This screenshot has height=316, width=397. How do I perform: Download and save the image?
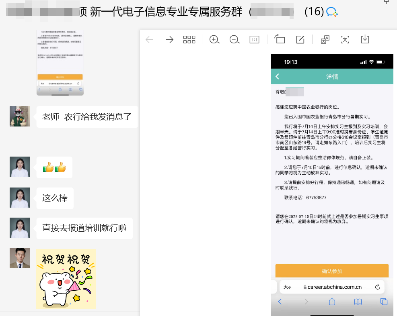coord(365,39)
